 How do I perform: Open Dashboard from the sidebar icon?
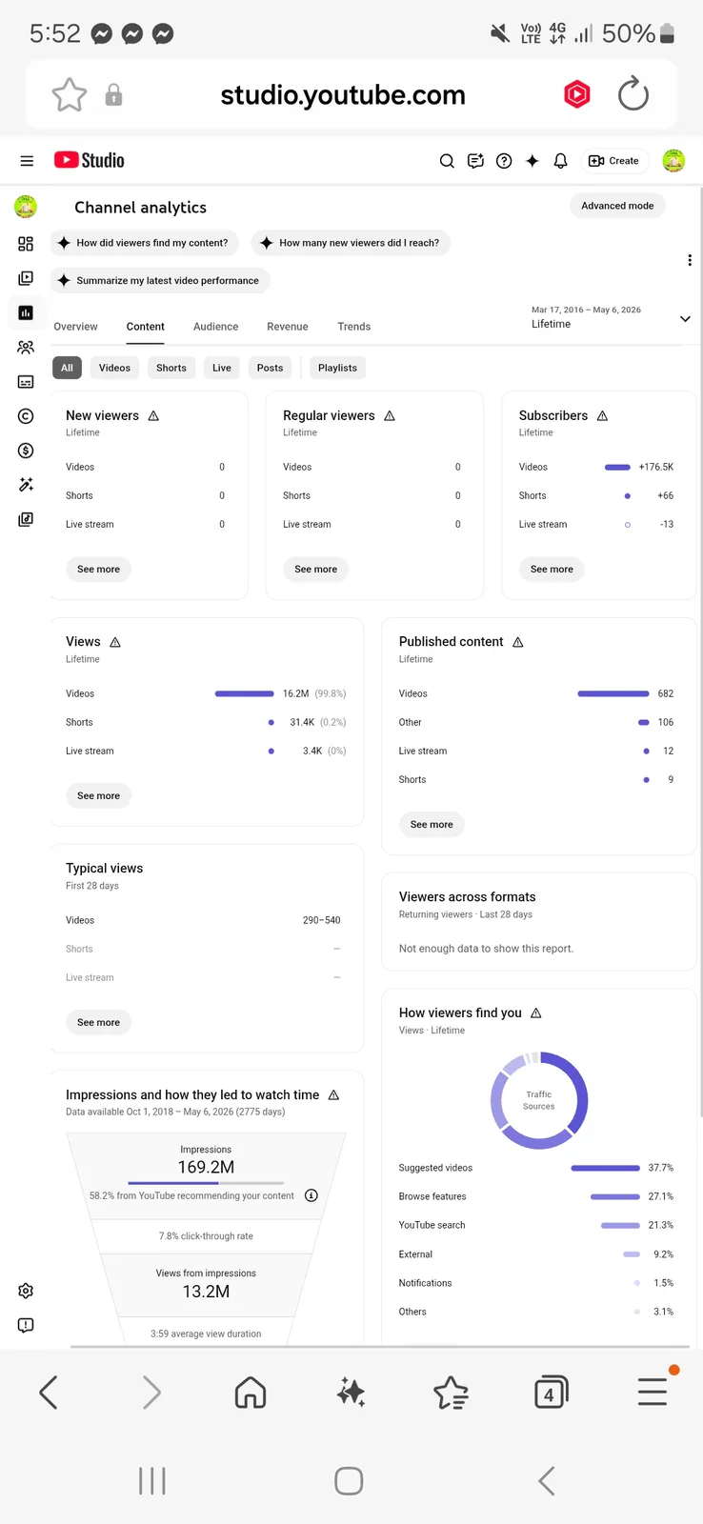[x=26, y=244]
